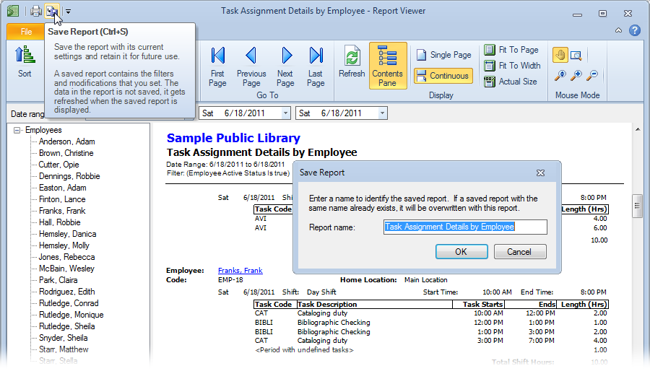Select Starr, Matthew in the tree
The height and width of the screenshot is (379, 650).
click(64, 349)
